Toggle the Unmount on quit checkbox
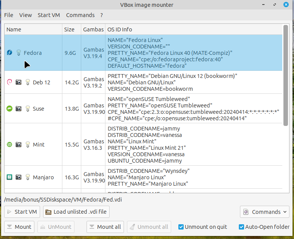Viewport: 294px width, 239px height. click(x=181, y=227)
